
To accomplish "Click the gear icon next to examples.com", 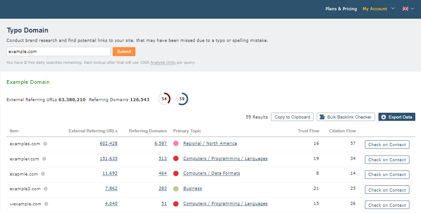I will tap(45, 144).
